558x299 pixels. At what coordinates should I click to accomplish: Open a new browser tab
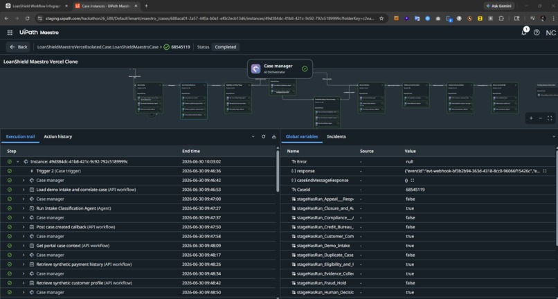point(146,6)
